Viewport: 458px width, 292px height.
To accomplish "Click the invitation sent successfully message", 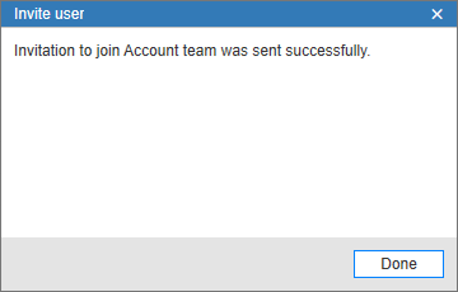I will point(192,51).
